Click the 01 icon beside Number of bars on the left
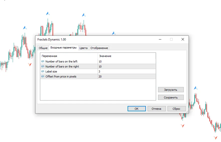This screenshot has height=142, width=221. click(43, 61)
